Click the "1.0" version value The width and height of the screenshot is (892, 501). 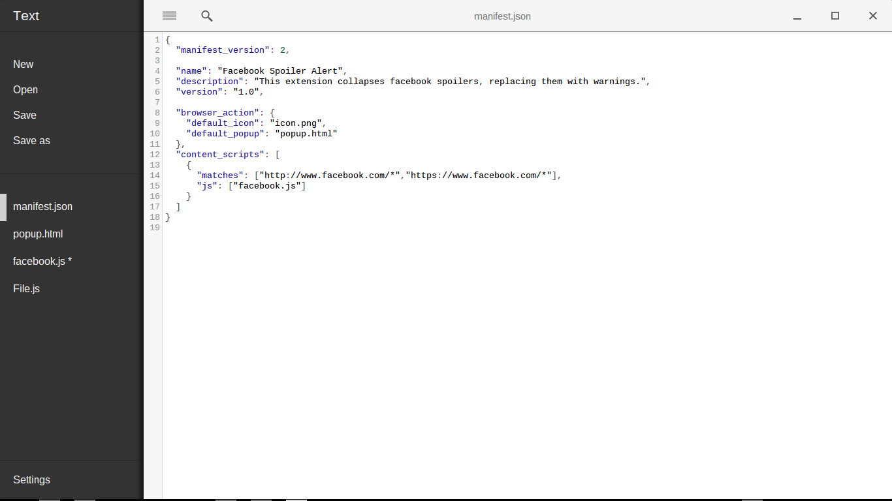click(x=246, y=92)
